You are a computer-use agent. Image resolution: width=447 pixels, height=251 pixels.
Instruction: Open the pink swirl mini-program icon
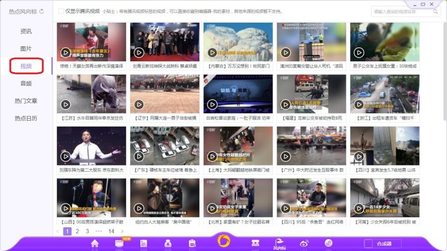(x=328, y=243)
